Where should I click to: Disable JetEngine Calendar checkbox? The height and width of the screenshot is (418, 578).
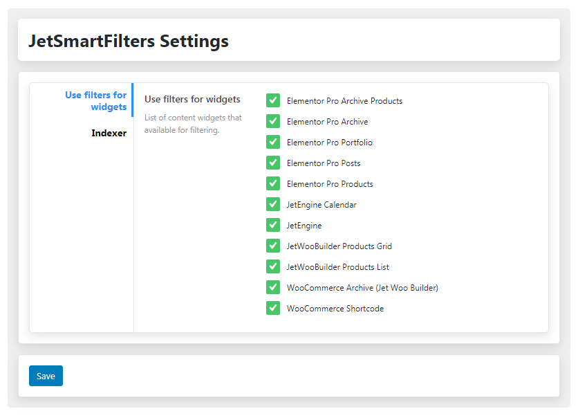pos(273,204)
